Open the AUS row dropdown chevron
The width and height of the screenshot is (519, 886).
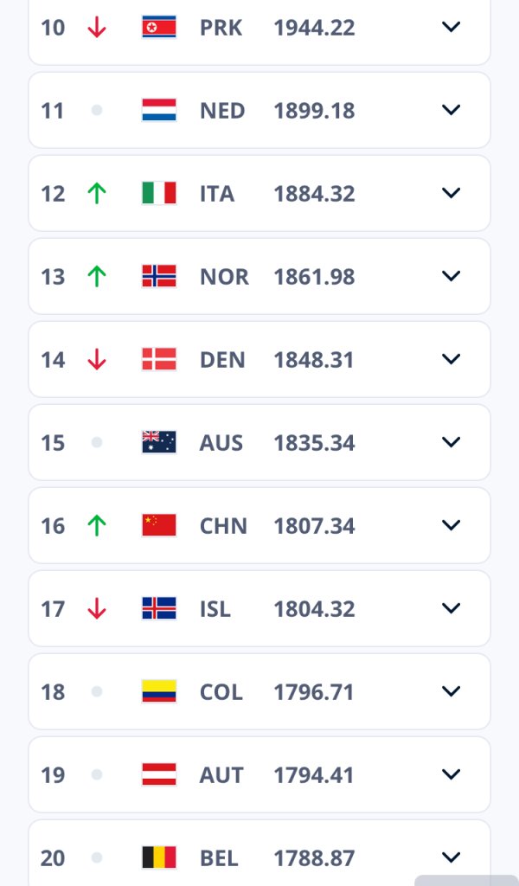click(x=451, y=442)
